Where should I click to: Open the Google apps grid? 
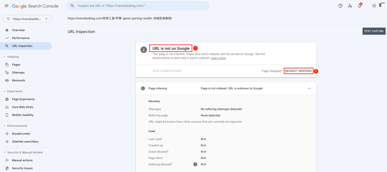pos(374,6)
